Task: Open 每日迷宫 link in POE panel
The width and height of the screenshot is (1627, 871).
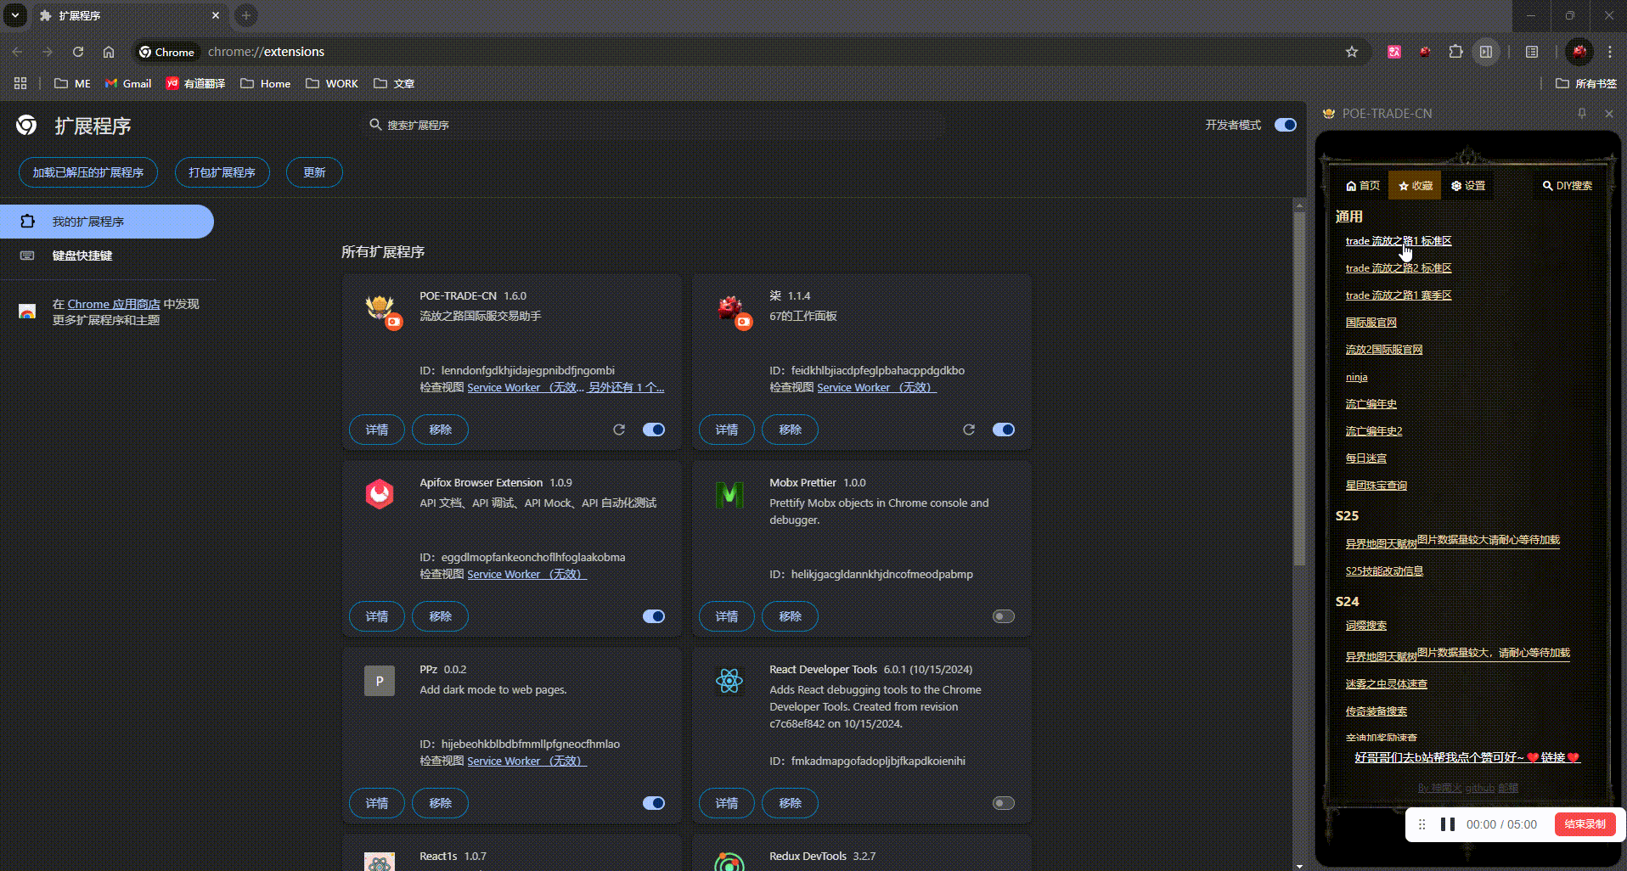Action: [x=1366, y=458]
